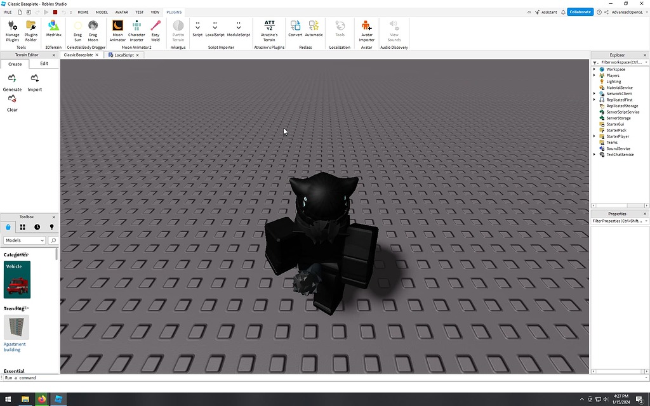Viewport: 650px width, 406px height.
Task: Enable the Collaborate feature
Action: [x=580, y=11]
